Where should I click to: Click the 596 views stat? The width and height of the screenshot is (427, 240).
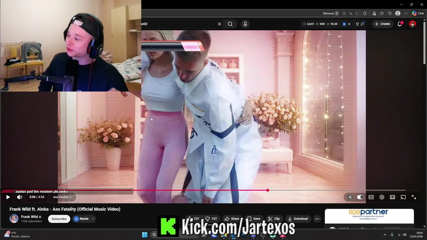(320, 24)
